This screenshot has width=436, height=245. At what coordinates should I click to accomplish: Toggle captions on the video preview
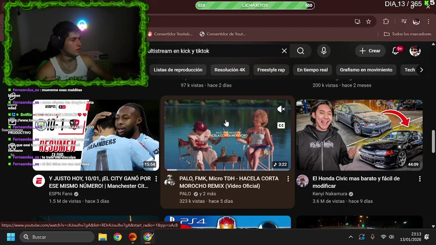tap(281, 126)
